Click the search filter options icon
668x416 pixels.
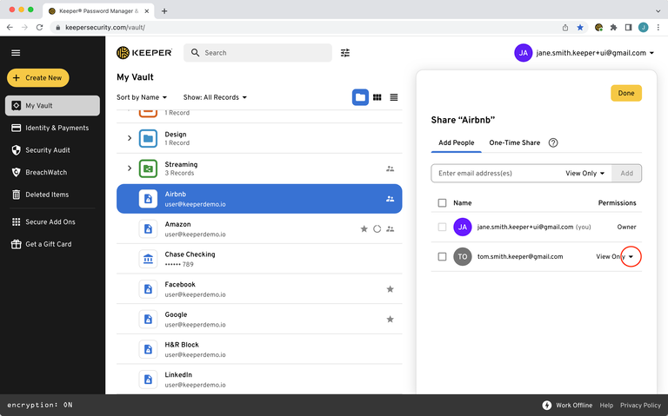345,53
